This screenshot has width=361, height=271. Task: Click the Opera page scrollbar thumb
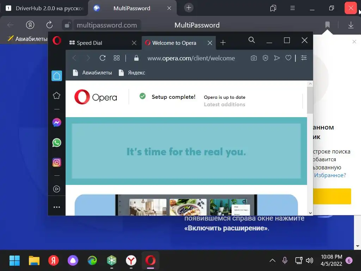(310, 100)
